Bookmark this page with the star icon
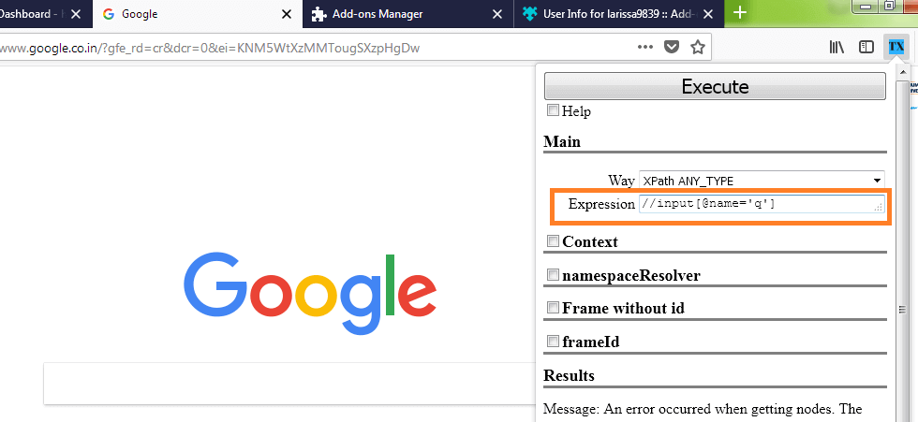Image resolution: width=918 pixels, height=422 pixels. click(697, 48)
